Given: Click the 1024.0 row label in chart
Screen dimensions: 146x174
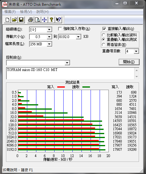Looking at the screenshot, I should tap(12, 137).
